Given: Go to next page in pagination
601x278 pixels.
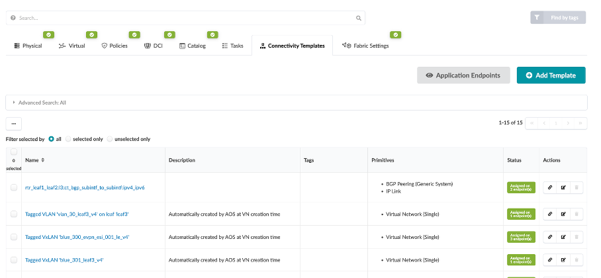Looking at the screenshot, I should [x=568, y=123].
